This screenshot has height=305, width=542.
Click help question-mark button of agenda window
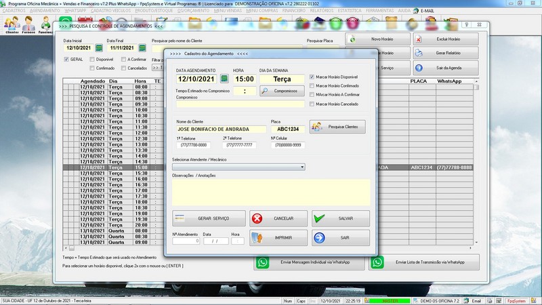(467, 24)
